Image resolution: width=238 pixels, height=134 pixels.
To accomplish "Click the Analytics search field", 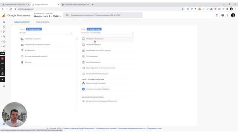I will [103, 15].
